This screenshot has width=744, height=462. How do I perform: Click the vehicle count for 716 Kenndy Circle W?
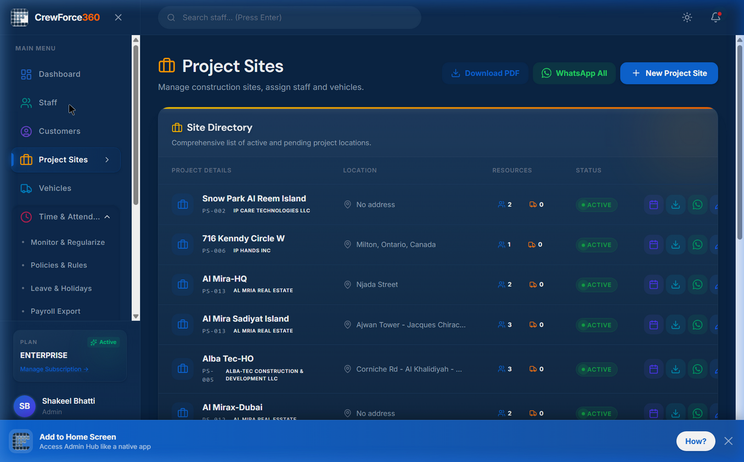tap(535, 245)
